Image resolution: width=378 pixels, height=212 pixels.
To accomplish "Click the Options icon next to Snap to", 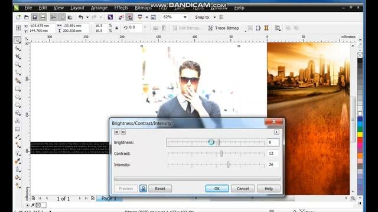I will [x=221, y=17].
